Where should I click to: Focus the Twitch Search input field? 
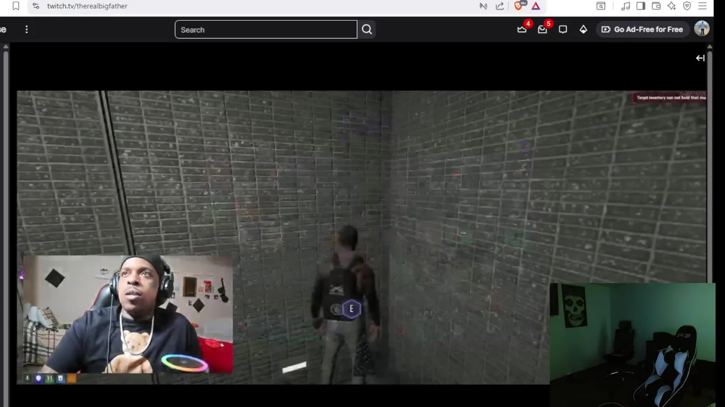click(x=266, y=29)
